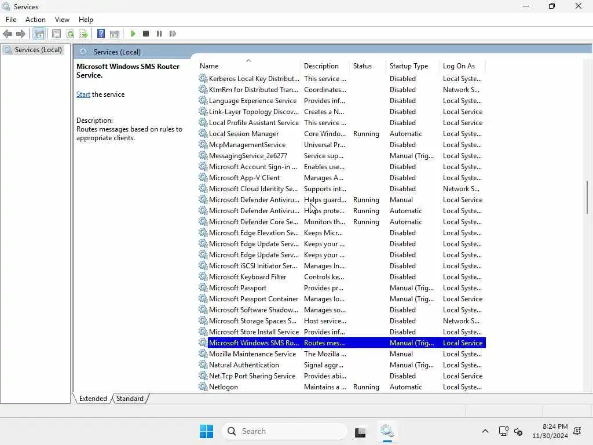Image resolution: width=593 pixels, height=445 pixels.
Task: Click the Windows Start button on the taskbar
Action: [206, 431]
